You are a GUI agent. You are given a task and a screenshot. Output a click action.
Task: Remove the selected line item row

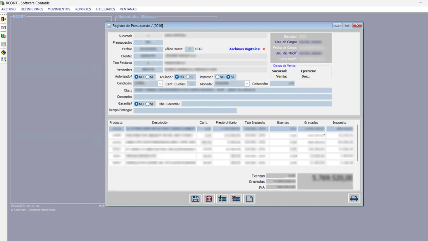[236, 199]
